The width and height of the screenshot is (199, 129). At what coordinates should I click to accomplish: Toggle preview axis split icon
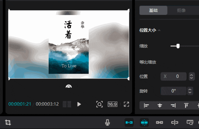pos(175,122)
